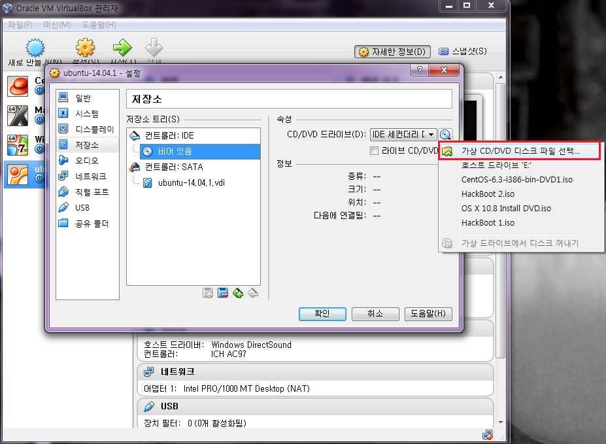Click the remove controller icon below storage tree

click(x=223, y=293)
